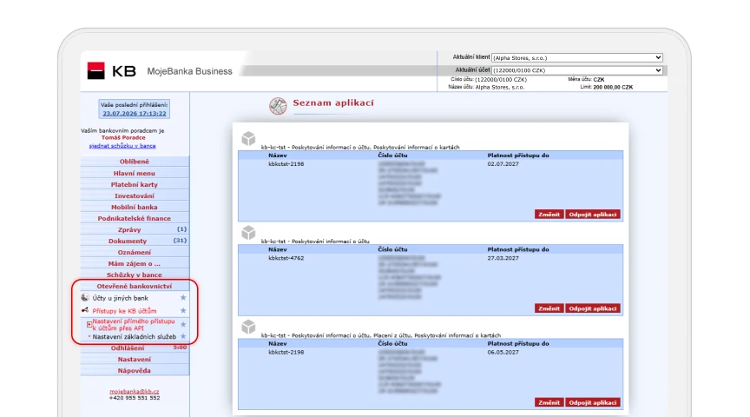Click the Limit value 200 000,00 CZK
Screen dimensions: 750x417
tap(613, 87)
